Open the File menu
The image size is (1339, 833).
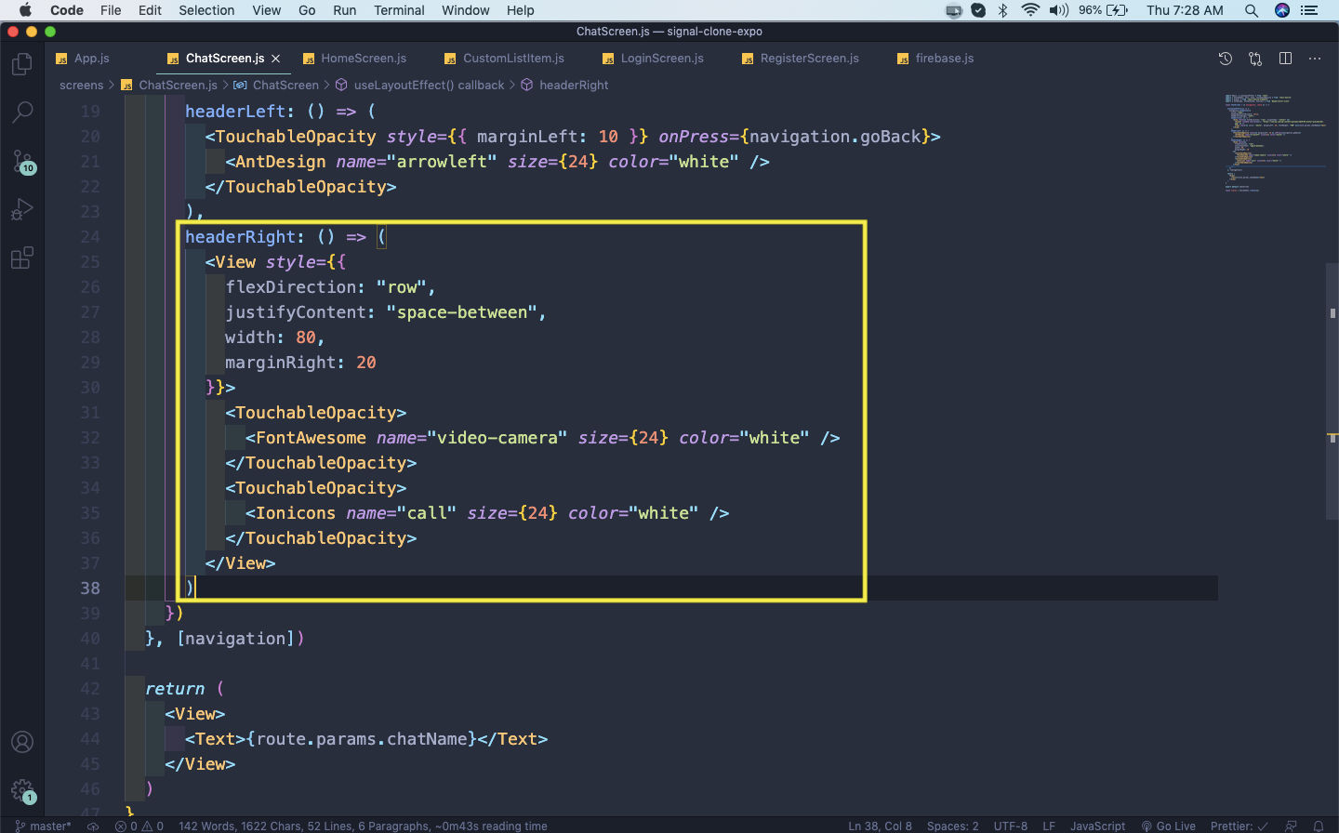[111, 10]
